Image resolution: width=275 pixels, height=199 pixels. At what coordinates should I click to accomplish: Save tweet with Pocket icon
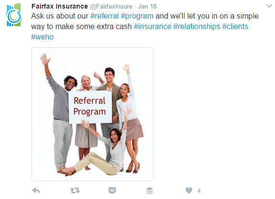tap(112, 190)
